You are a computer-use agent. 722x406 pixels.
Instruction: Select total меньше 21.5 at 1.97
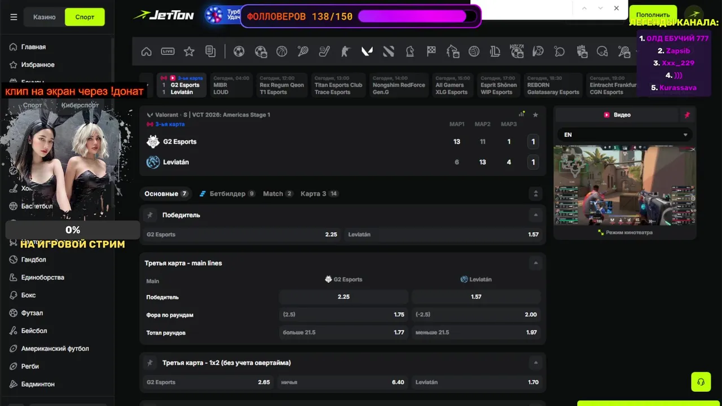(476, 333)
